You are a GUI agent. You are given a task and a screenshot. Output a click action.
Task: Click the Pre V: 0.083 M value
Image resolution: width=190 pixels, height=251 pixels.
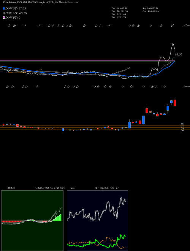click(x=150, y=11)
